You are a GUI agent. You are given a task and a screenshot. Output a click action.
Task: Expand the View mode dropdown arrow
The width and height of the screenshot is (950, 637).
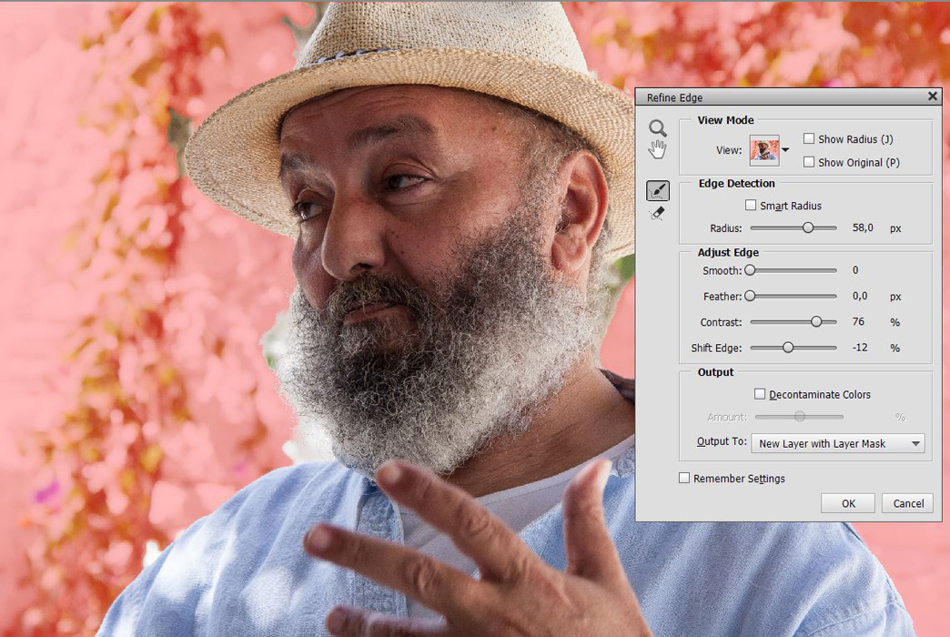(x=786, y=150)
